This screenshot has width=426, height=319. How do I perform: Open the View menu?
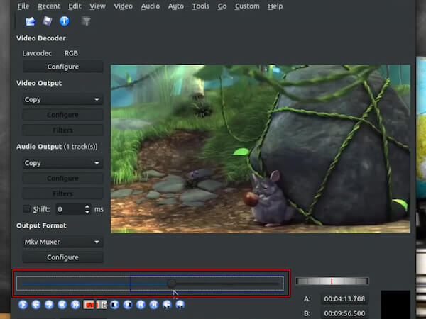[x=97, y=6]
